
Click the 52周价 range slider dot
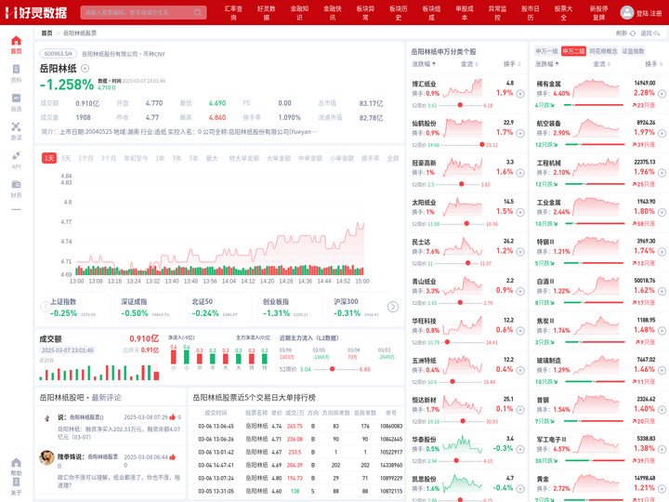332,369
